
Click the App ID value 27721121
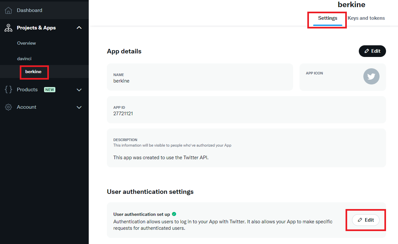[x=123, y=114]
